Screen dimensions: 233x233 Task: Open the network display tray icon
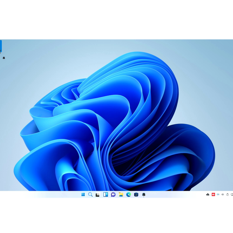coord(232,194)
